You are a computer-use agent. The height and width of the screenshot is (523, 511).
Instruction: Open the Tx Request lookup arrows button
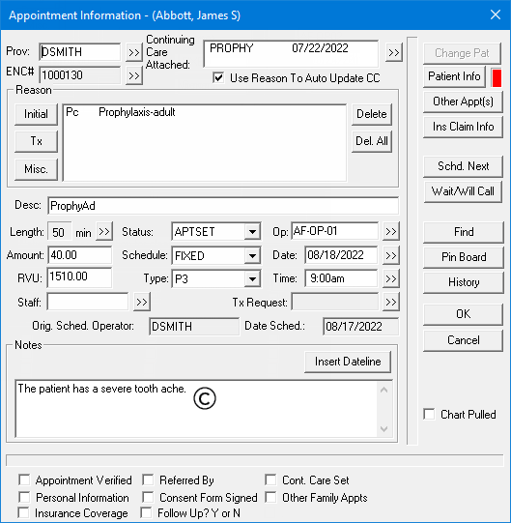pyautogui.click(x=391, y=302)
